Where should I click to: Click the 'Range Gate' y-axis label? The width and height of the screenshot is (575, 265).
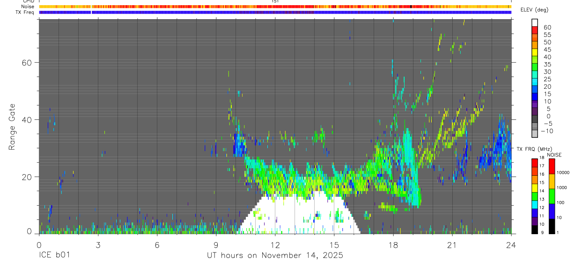click(x=12, y=126)
